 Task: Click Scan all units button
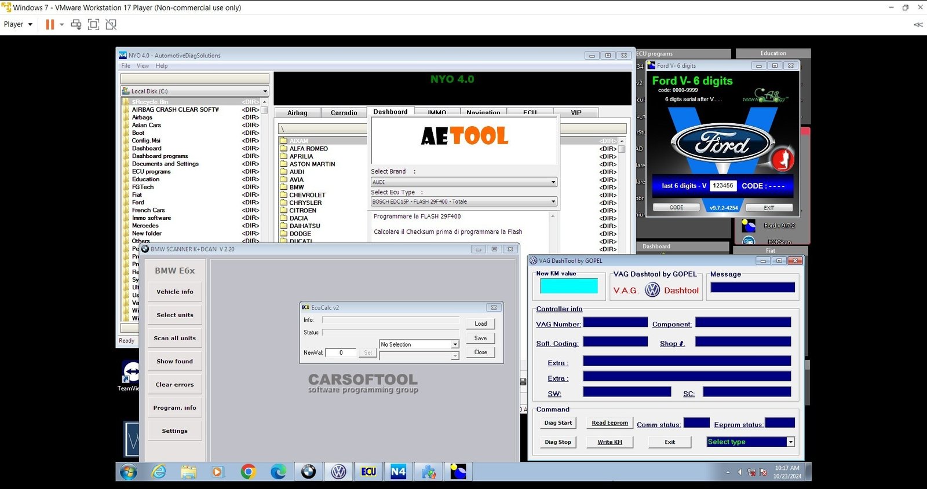[175, 338]
